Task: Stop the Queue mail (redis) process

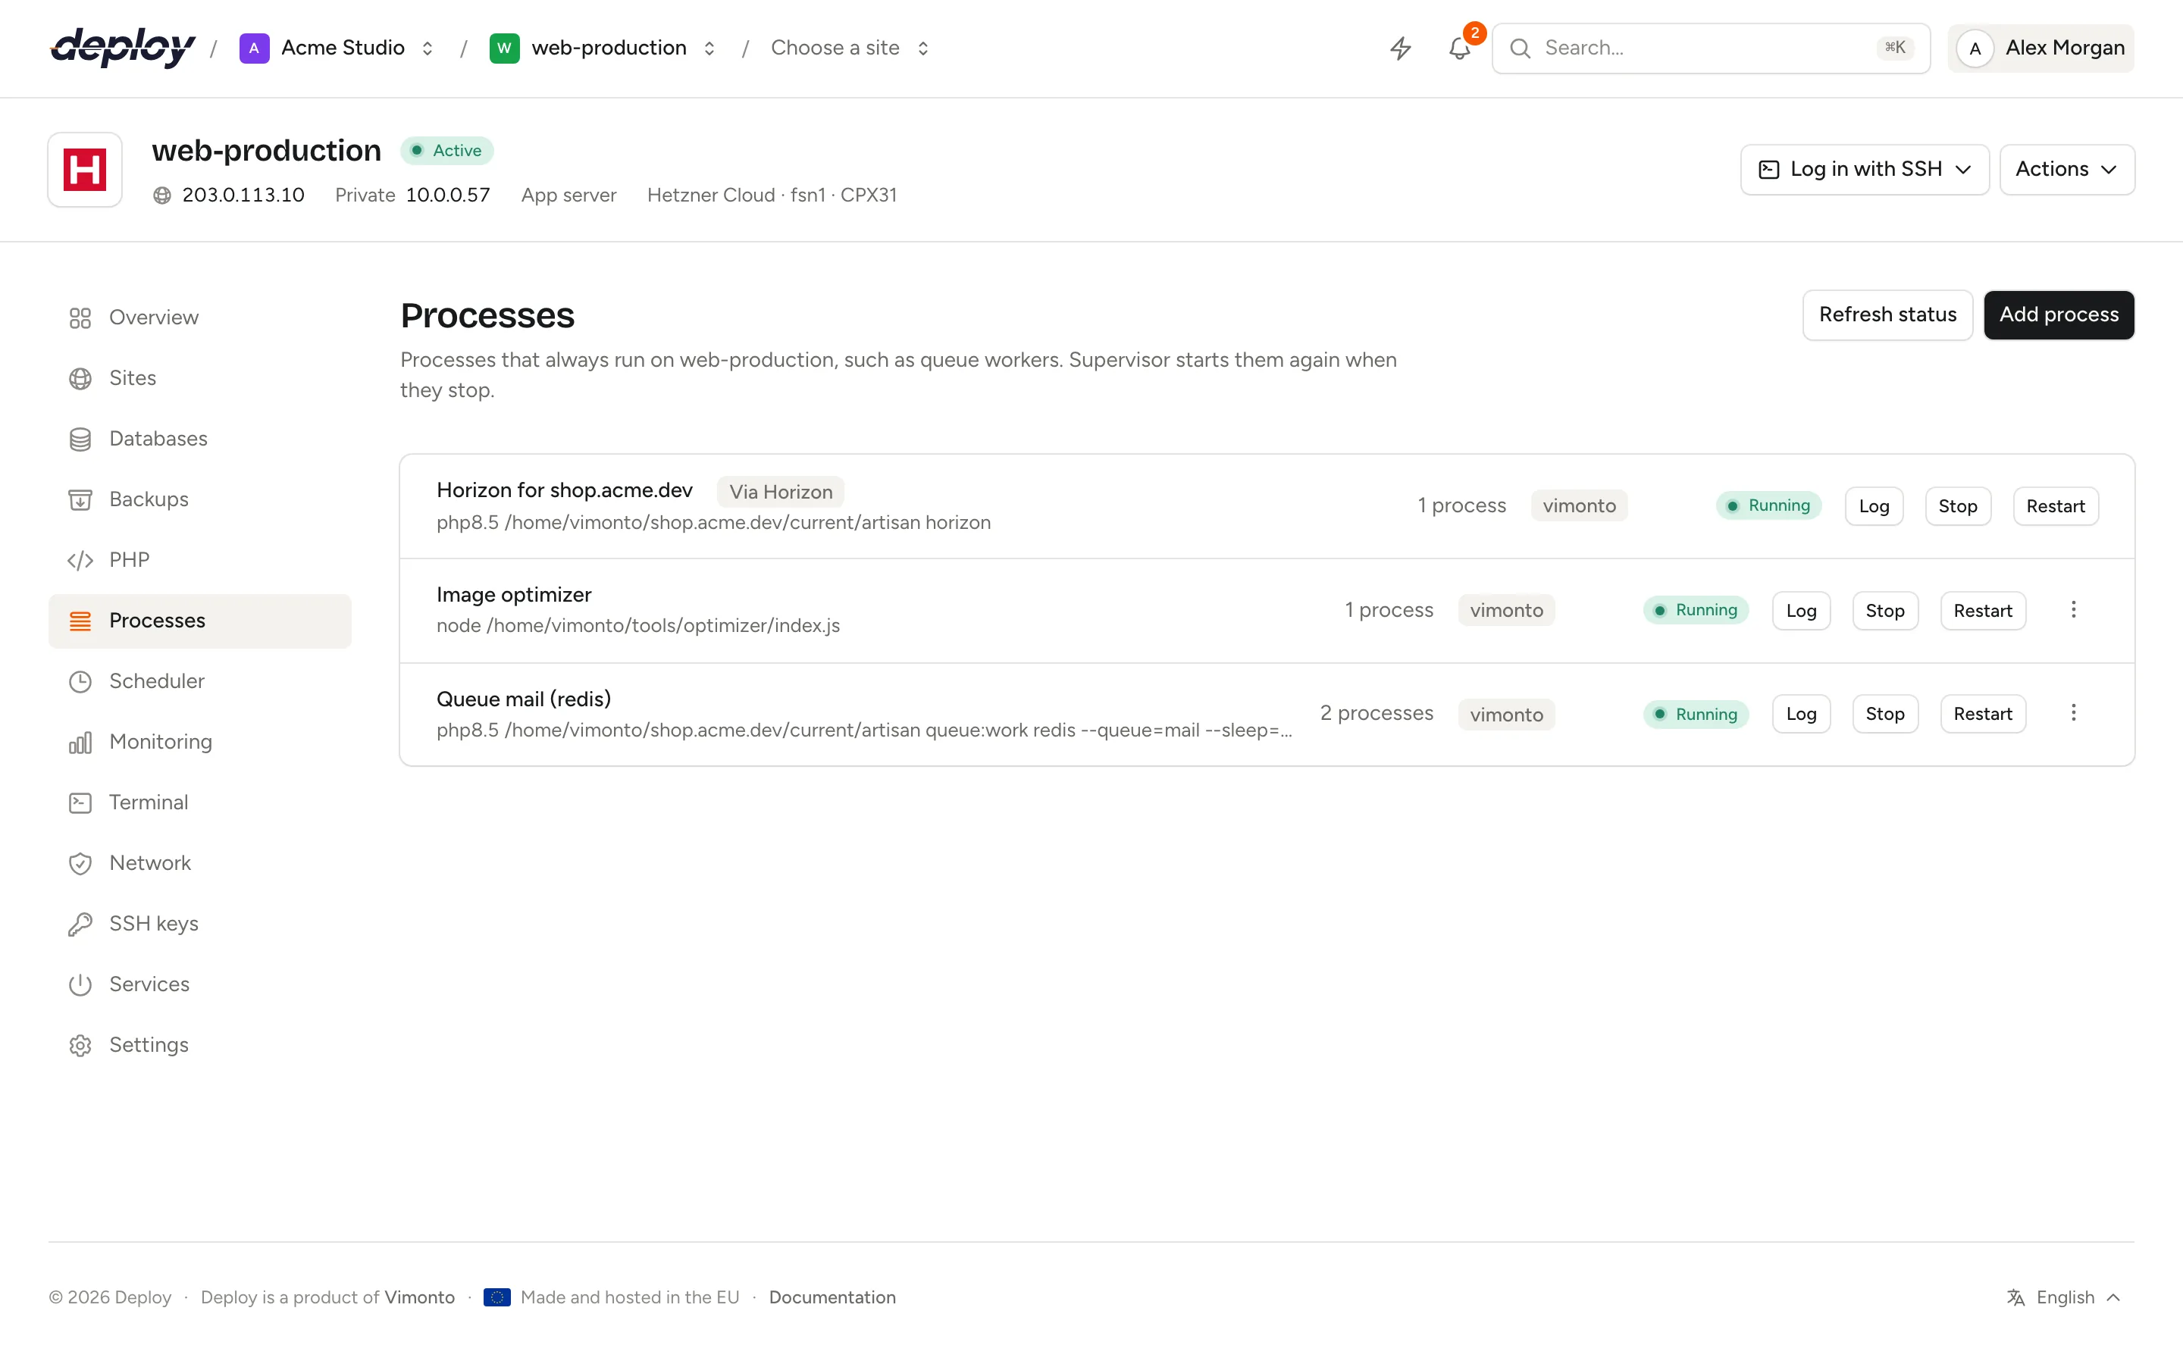Action: click(x=1884, y=714)
